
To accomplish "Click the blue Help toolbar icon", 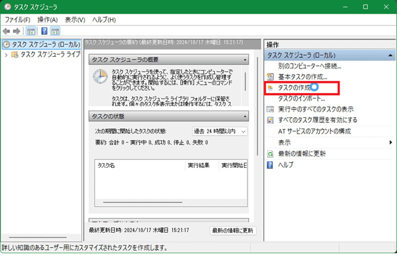I will (x=44, y=31).
